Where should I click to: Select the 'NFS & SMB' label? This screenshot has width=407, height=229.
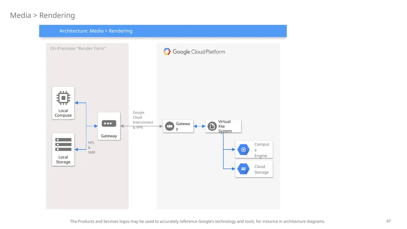point(91,147)
